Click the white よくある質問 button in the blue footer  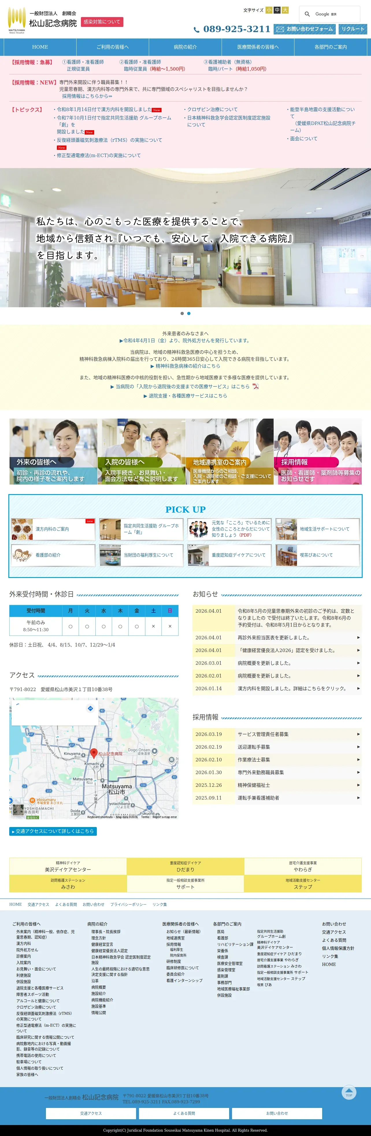pyautogui.click(x=184, y=1113)
